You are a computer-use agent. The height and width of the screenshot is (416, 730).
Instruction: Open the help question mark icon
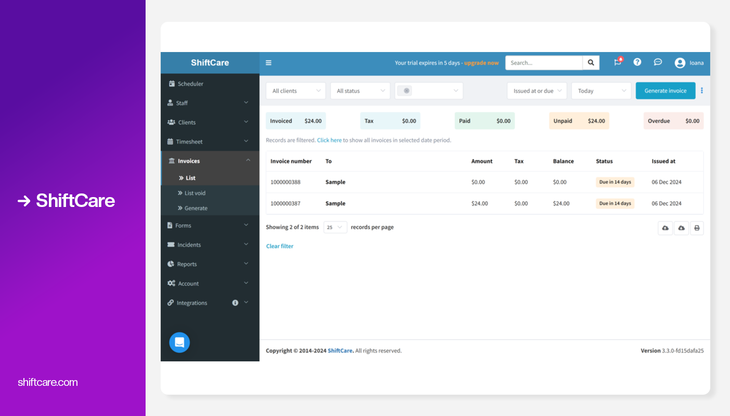tap(637, 62)
